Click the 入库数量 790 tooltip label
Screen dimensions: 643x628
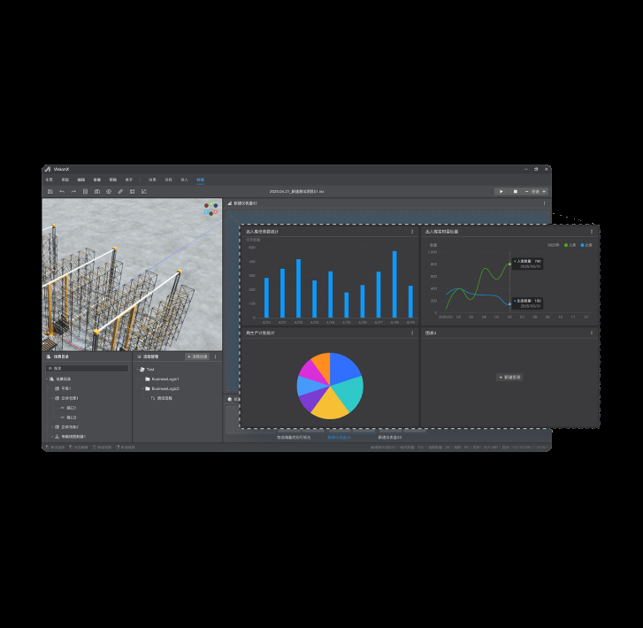528,261
